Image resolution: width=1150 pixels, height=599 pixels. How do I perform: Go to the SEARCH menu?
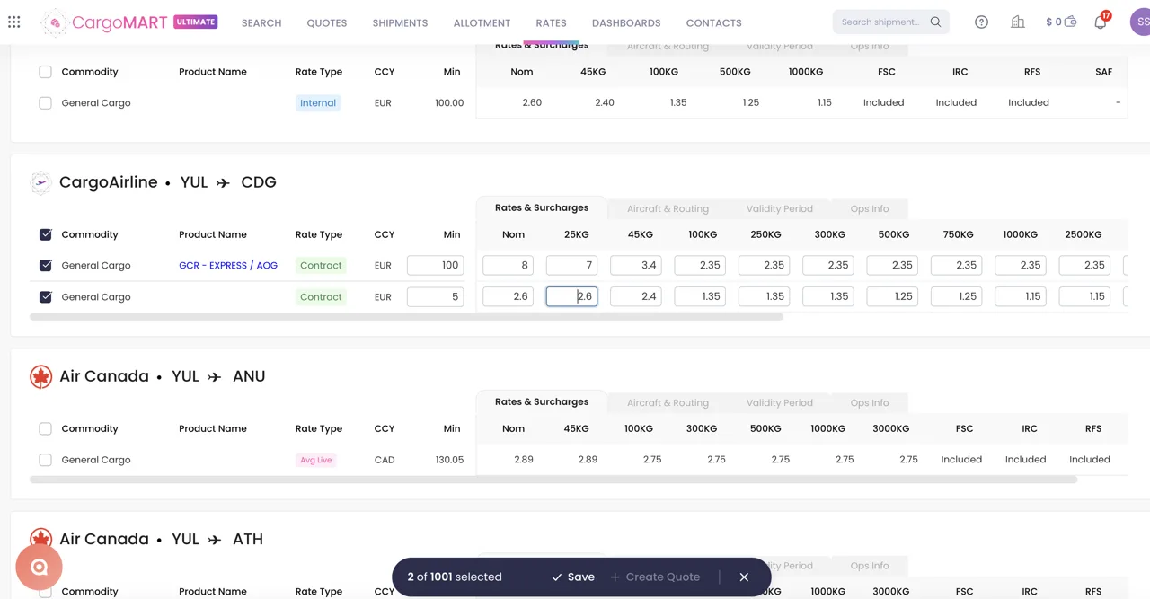pos(261,22)
